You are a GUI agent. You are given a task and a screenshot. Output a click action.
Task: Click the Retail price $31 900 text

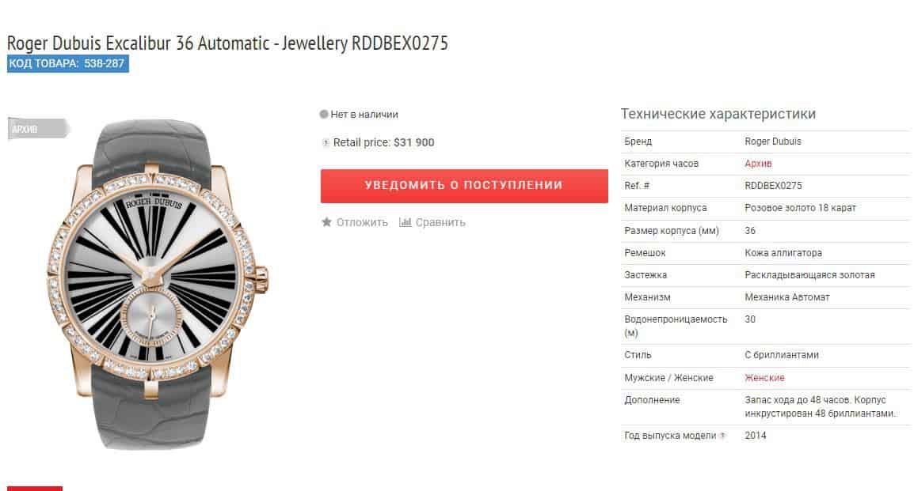(383, 142)
